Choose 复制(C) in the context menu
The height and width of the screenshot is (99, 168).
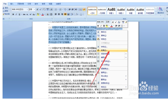click(x=112, y=35)
